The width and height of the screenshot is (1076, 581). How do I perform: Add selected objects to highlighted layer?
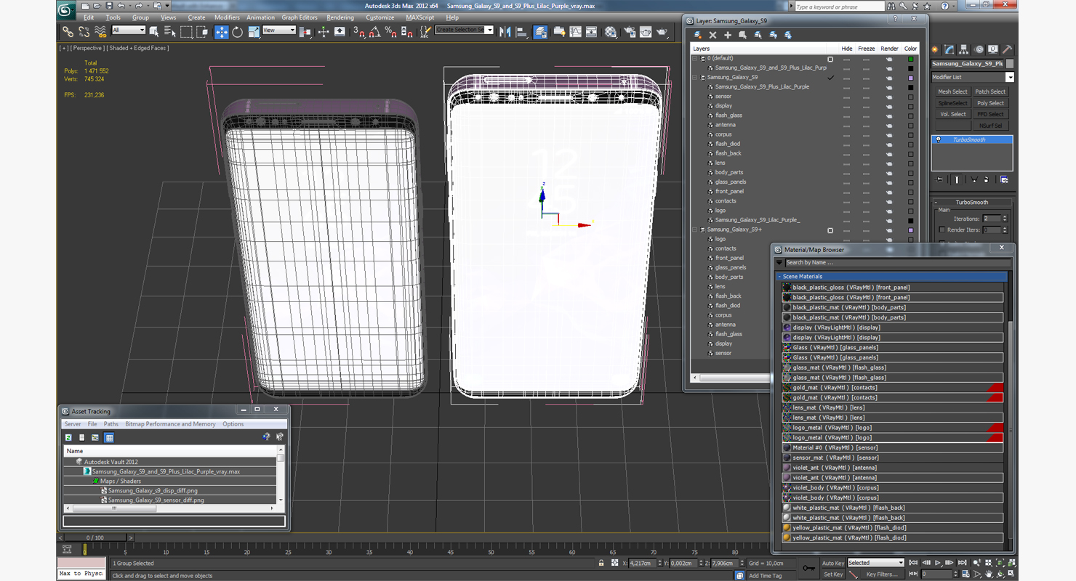point(728,35)
